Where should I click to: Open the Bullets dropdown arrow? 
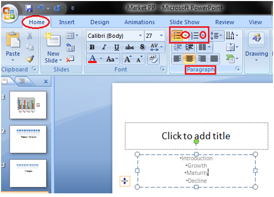point(185,36)
